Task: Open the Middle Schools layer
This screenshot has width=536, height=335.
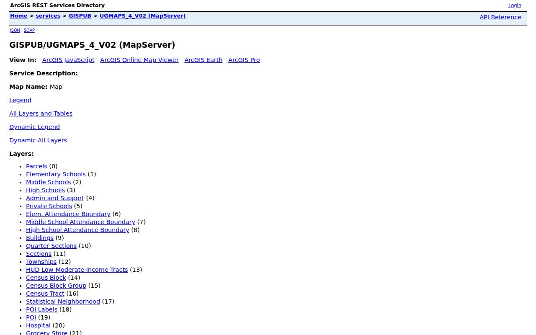Action: (49, 182)
